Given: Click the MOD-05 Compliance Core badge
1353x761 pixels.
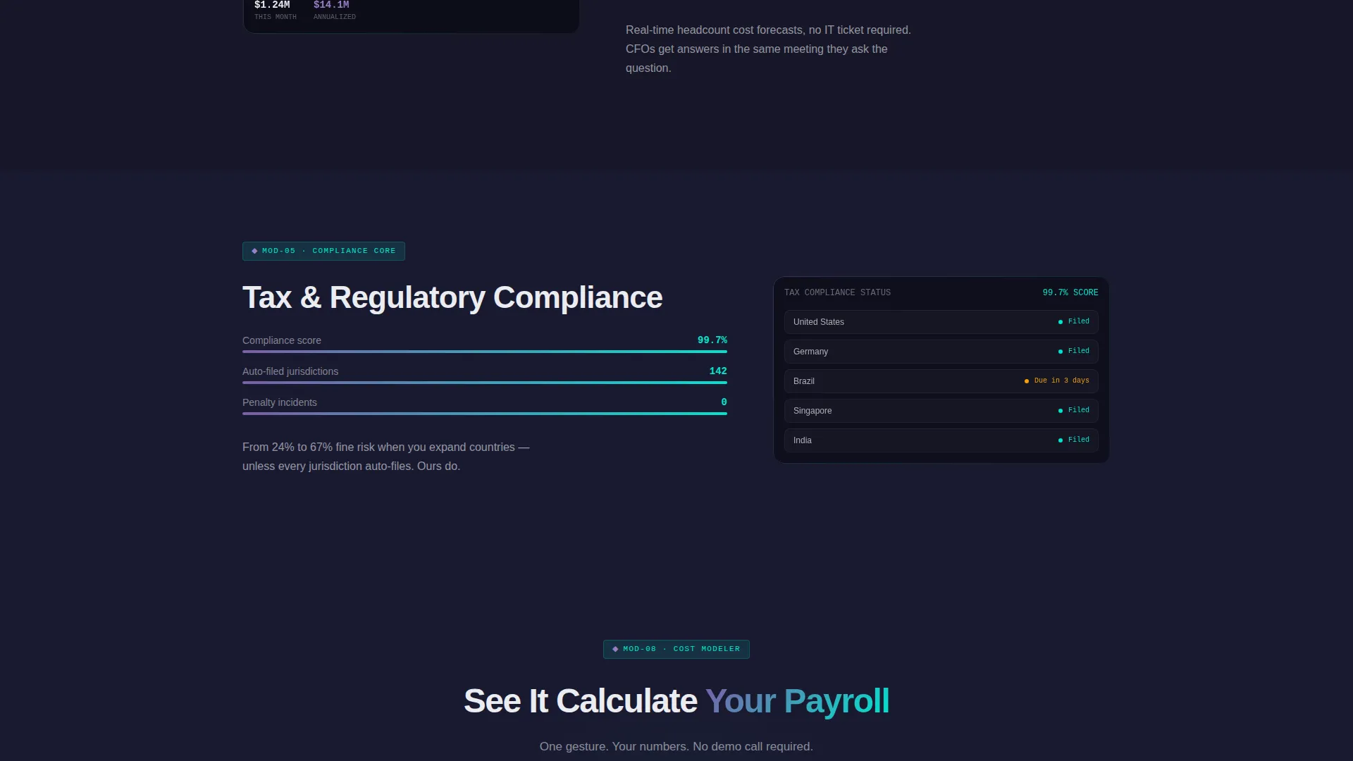Looking at the screenshot, I should [x=323, y=251].
